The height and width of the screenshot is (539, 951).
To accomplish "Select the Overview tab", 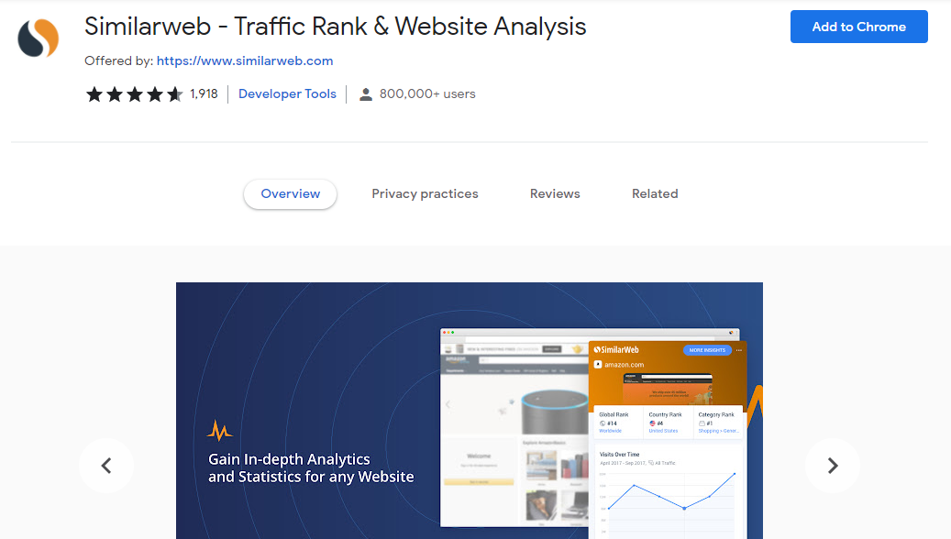I will point(290,193).
